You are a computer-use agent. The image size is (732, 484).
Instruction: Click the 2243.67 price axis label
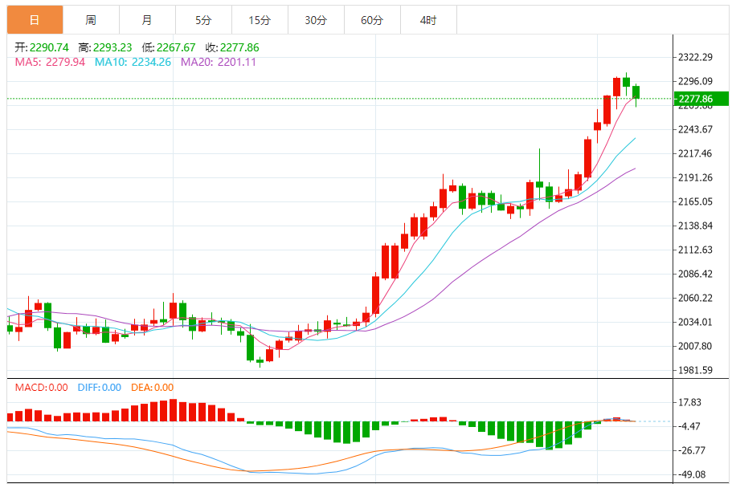[696, 129]
